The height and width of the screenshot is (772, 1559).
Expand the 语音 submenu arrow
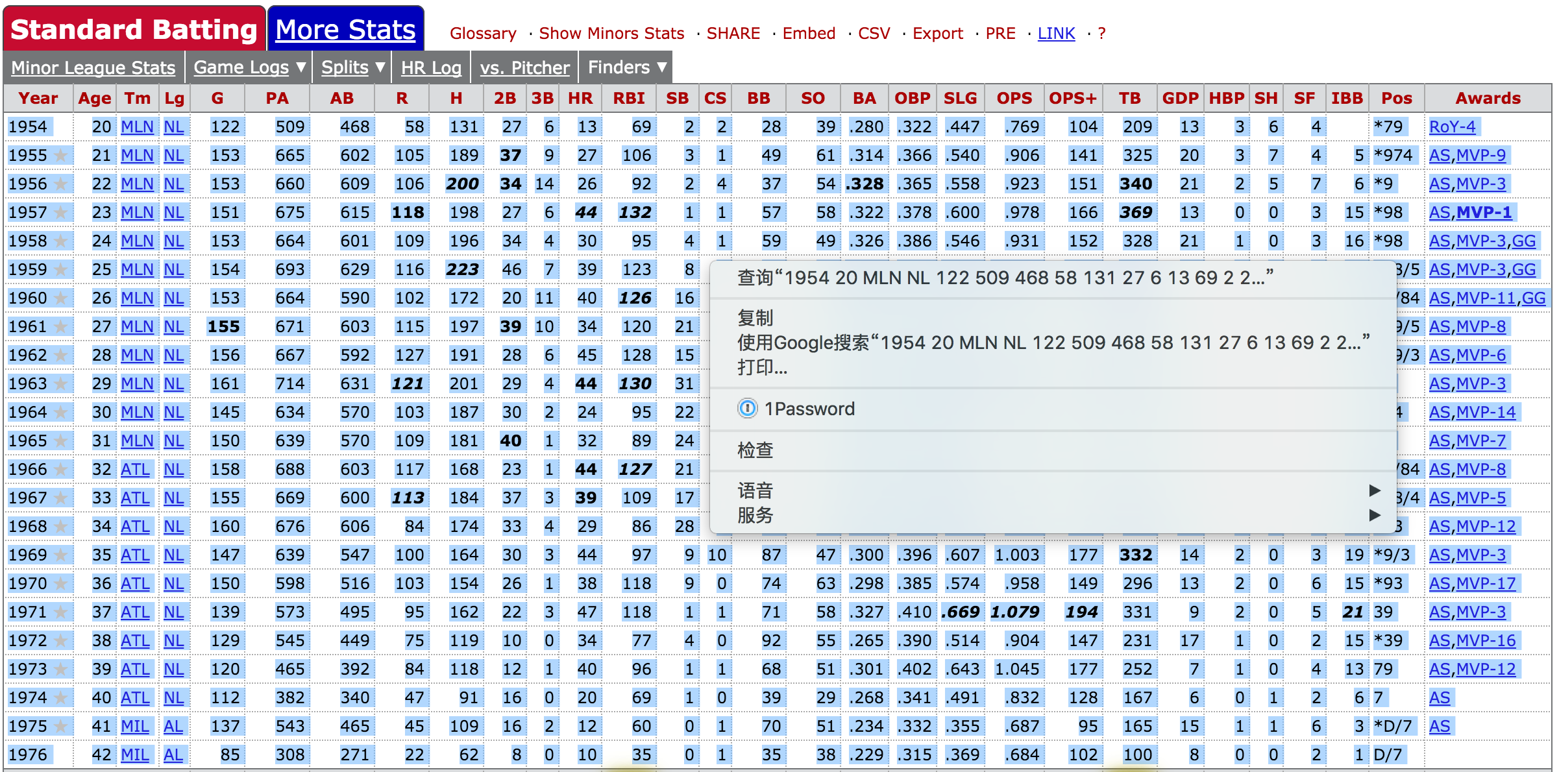click(1374, 490)
